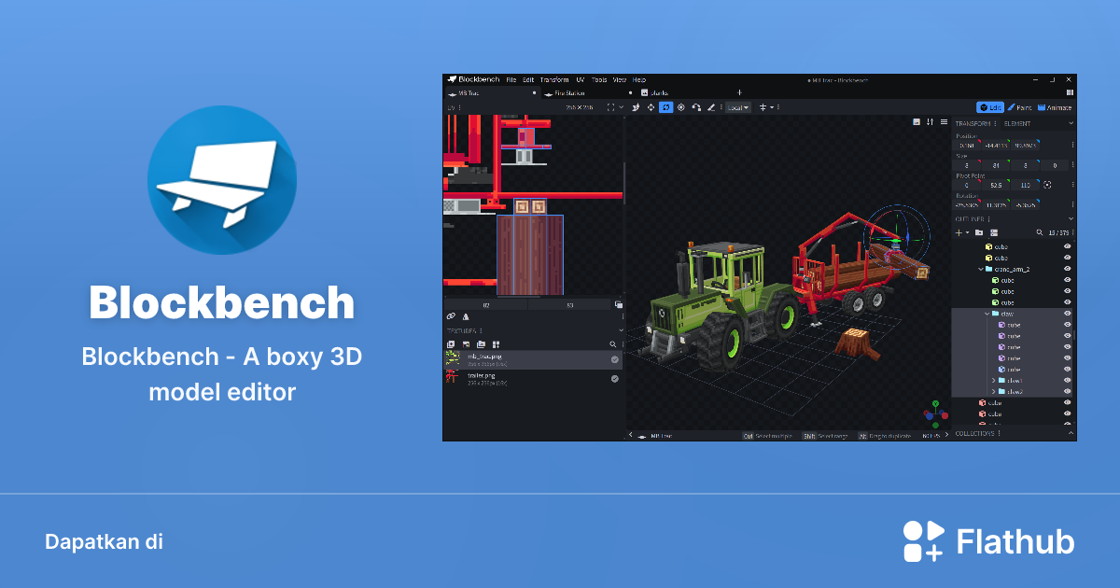Viewport: 1120px width, 588px height.
Task: Click the Edit mode button
Action: point(990,106)
